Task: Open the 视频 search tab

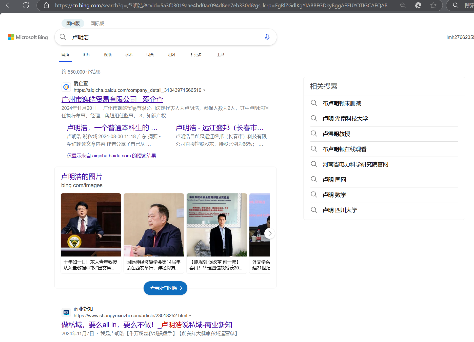Action: (x=107, y=55)
